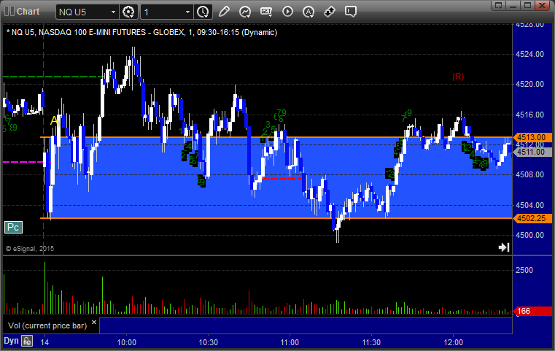Maximize the Chart window
555x351 pixels.
coord(527,5)
